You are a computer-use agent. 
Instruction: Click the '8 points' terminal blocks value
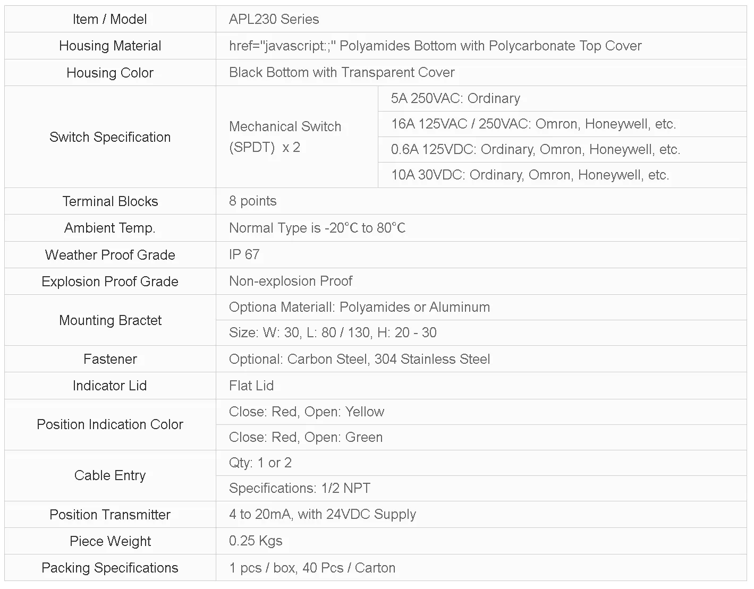coord(252,201)
